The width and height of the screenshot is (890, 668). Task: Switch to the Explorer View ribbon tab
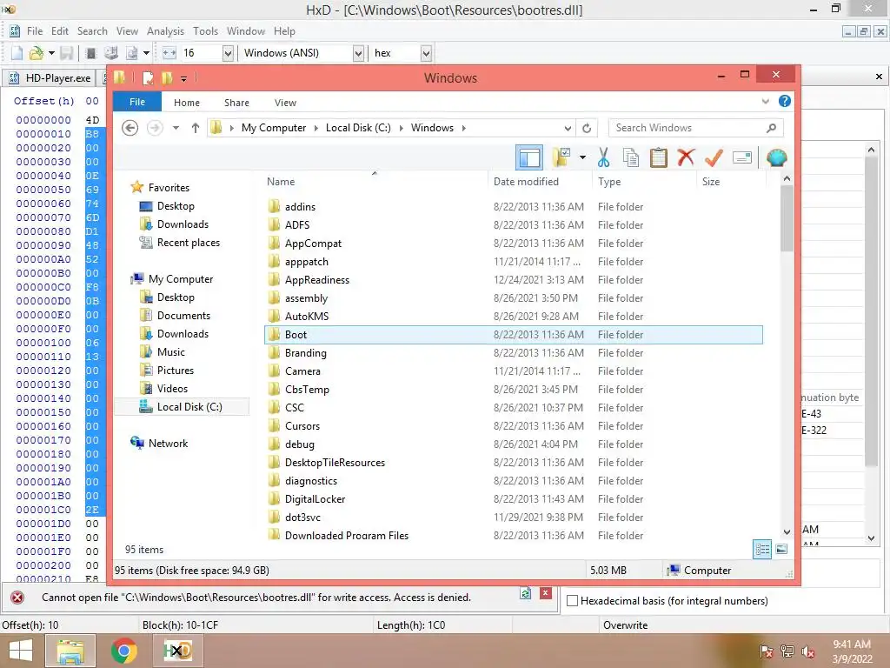(285, 103)
